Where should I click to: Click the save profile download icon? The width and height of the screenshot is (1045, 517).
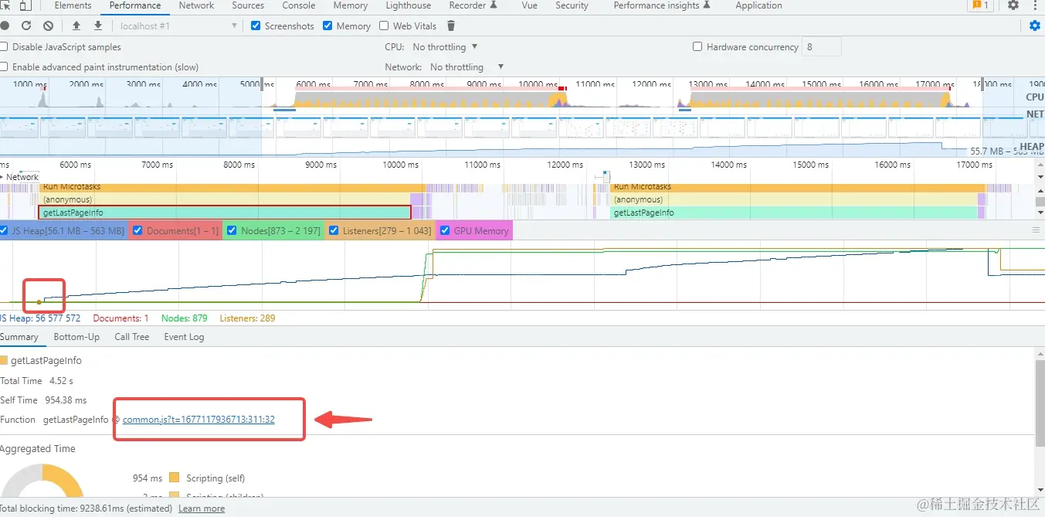click(98, 26)
